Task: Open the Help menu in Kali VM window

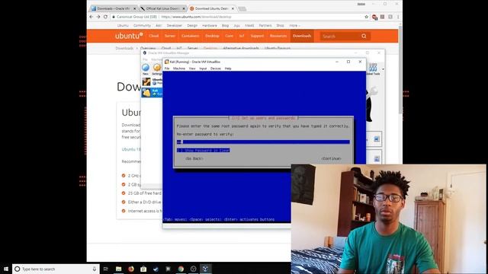Action: coord(228,68)
